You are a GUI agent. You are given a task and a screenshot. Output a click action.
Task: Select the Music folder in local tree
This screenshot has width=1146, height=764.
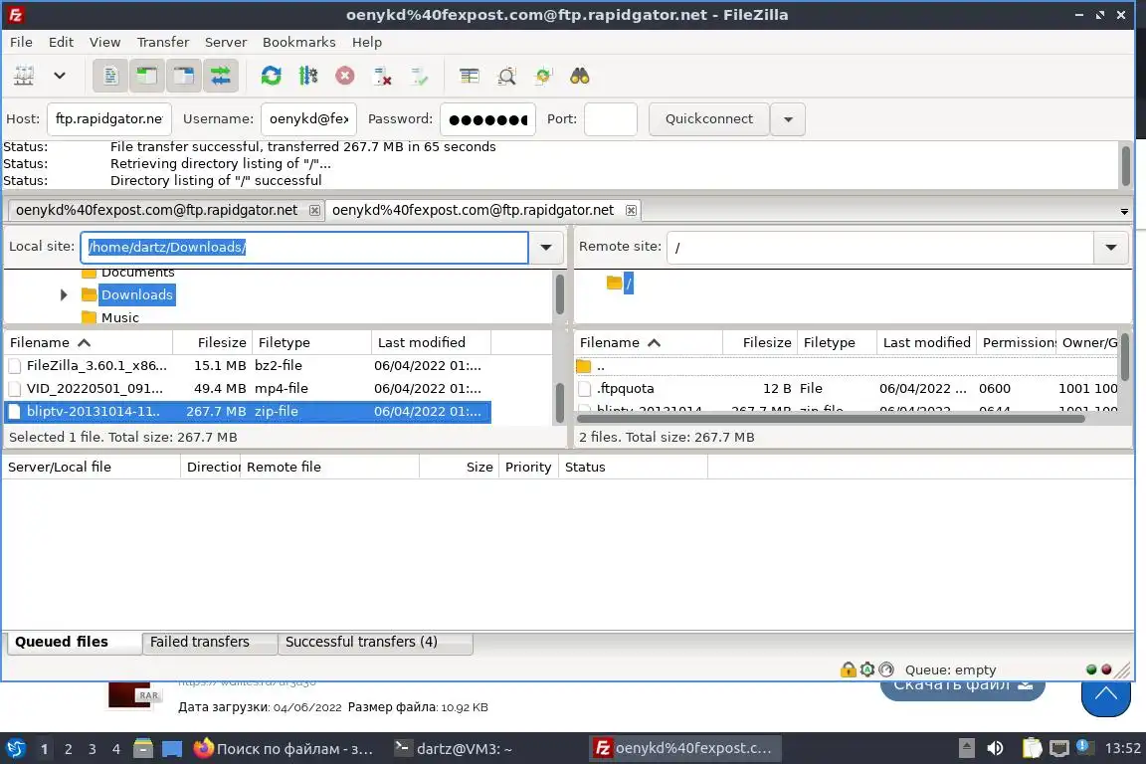click(x=119, y=317)
